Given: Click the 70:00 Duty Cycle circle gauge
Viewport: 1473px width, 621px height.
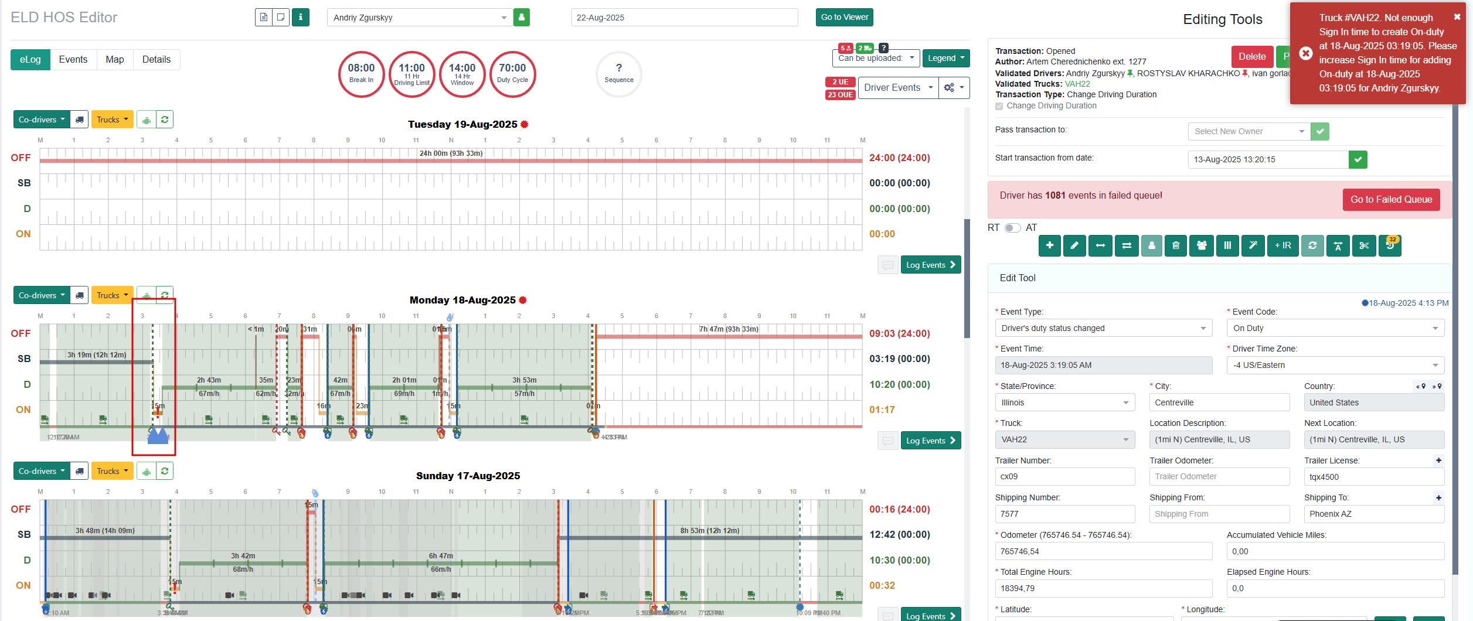Looking at the screenshot, I should pyautogui.click(x=512, y=74).
